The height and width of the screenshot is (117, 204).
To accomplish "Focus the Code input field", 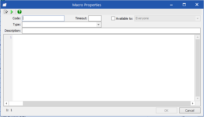I will click(43, 18).
